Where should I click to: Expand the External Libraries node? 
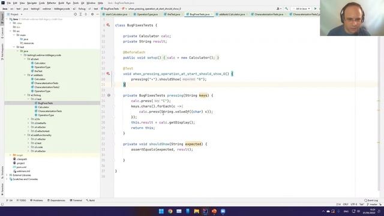click(7, 175)
